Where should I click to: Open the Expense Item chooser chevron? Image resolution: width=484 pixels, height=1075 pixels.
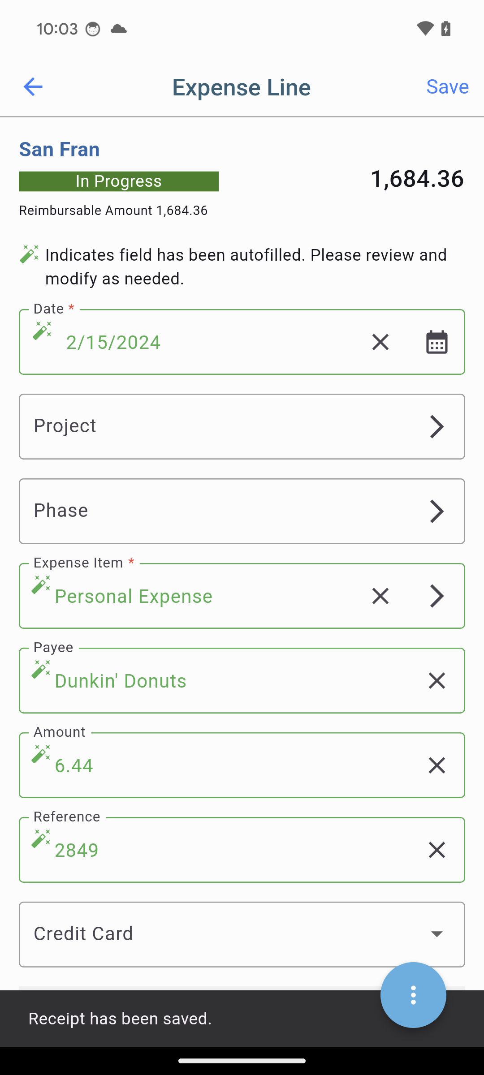[436, 596]
